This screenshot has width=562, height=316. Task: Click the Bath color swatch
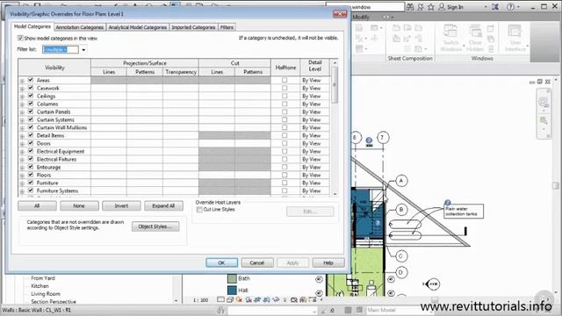232,278
